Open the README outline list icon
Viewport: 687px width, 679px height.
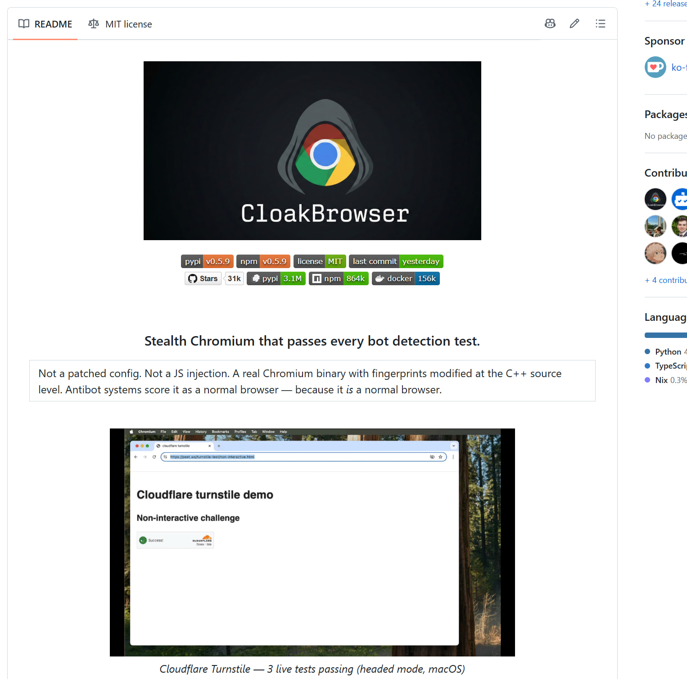tap(601, 23)
